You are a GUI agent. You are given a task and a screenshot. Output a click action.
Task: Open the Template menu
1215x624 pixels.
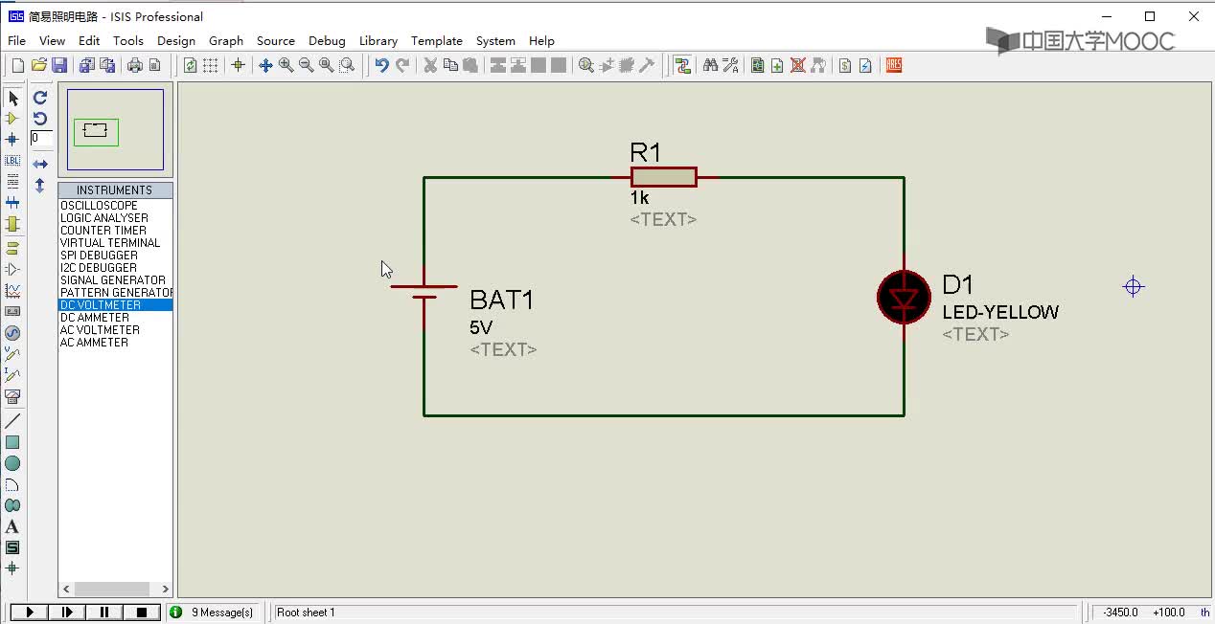point(436,41)
